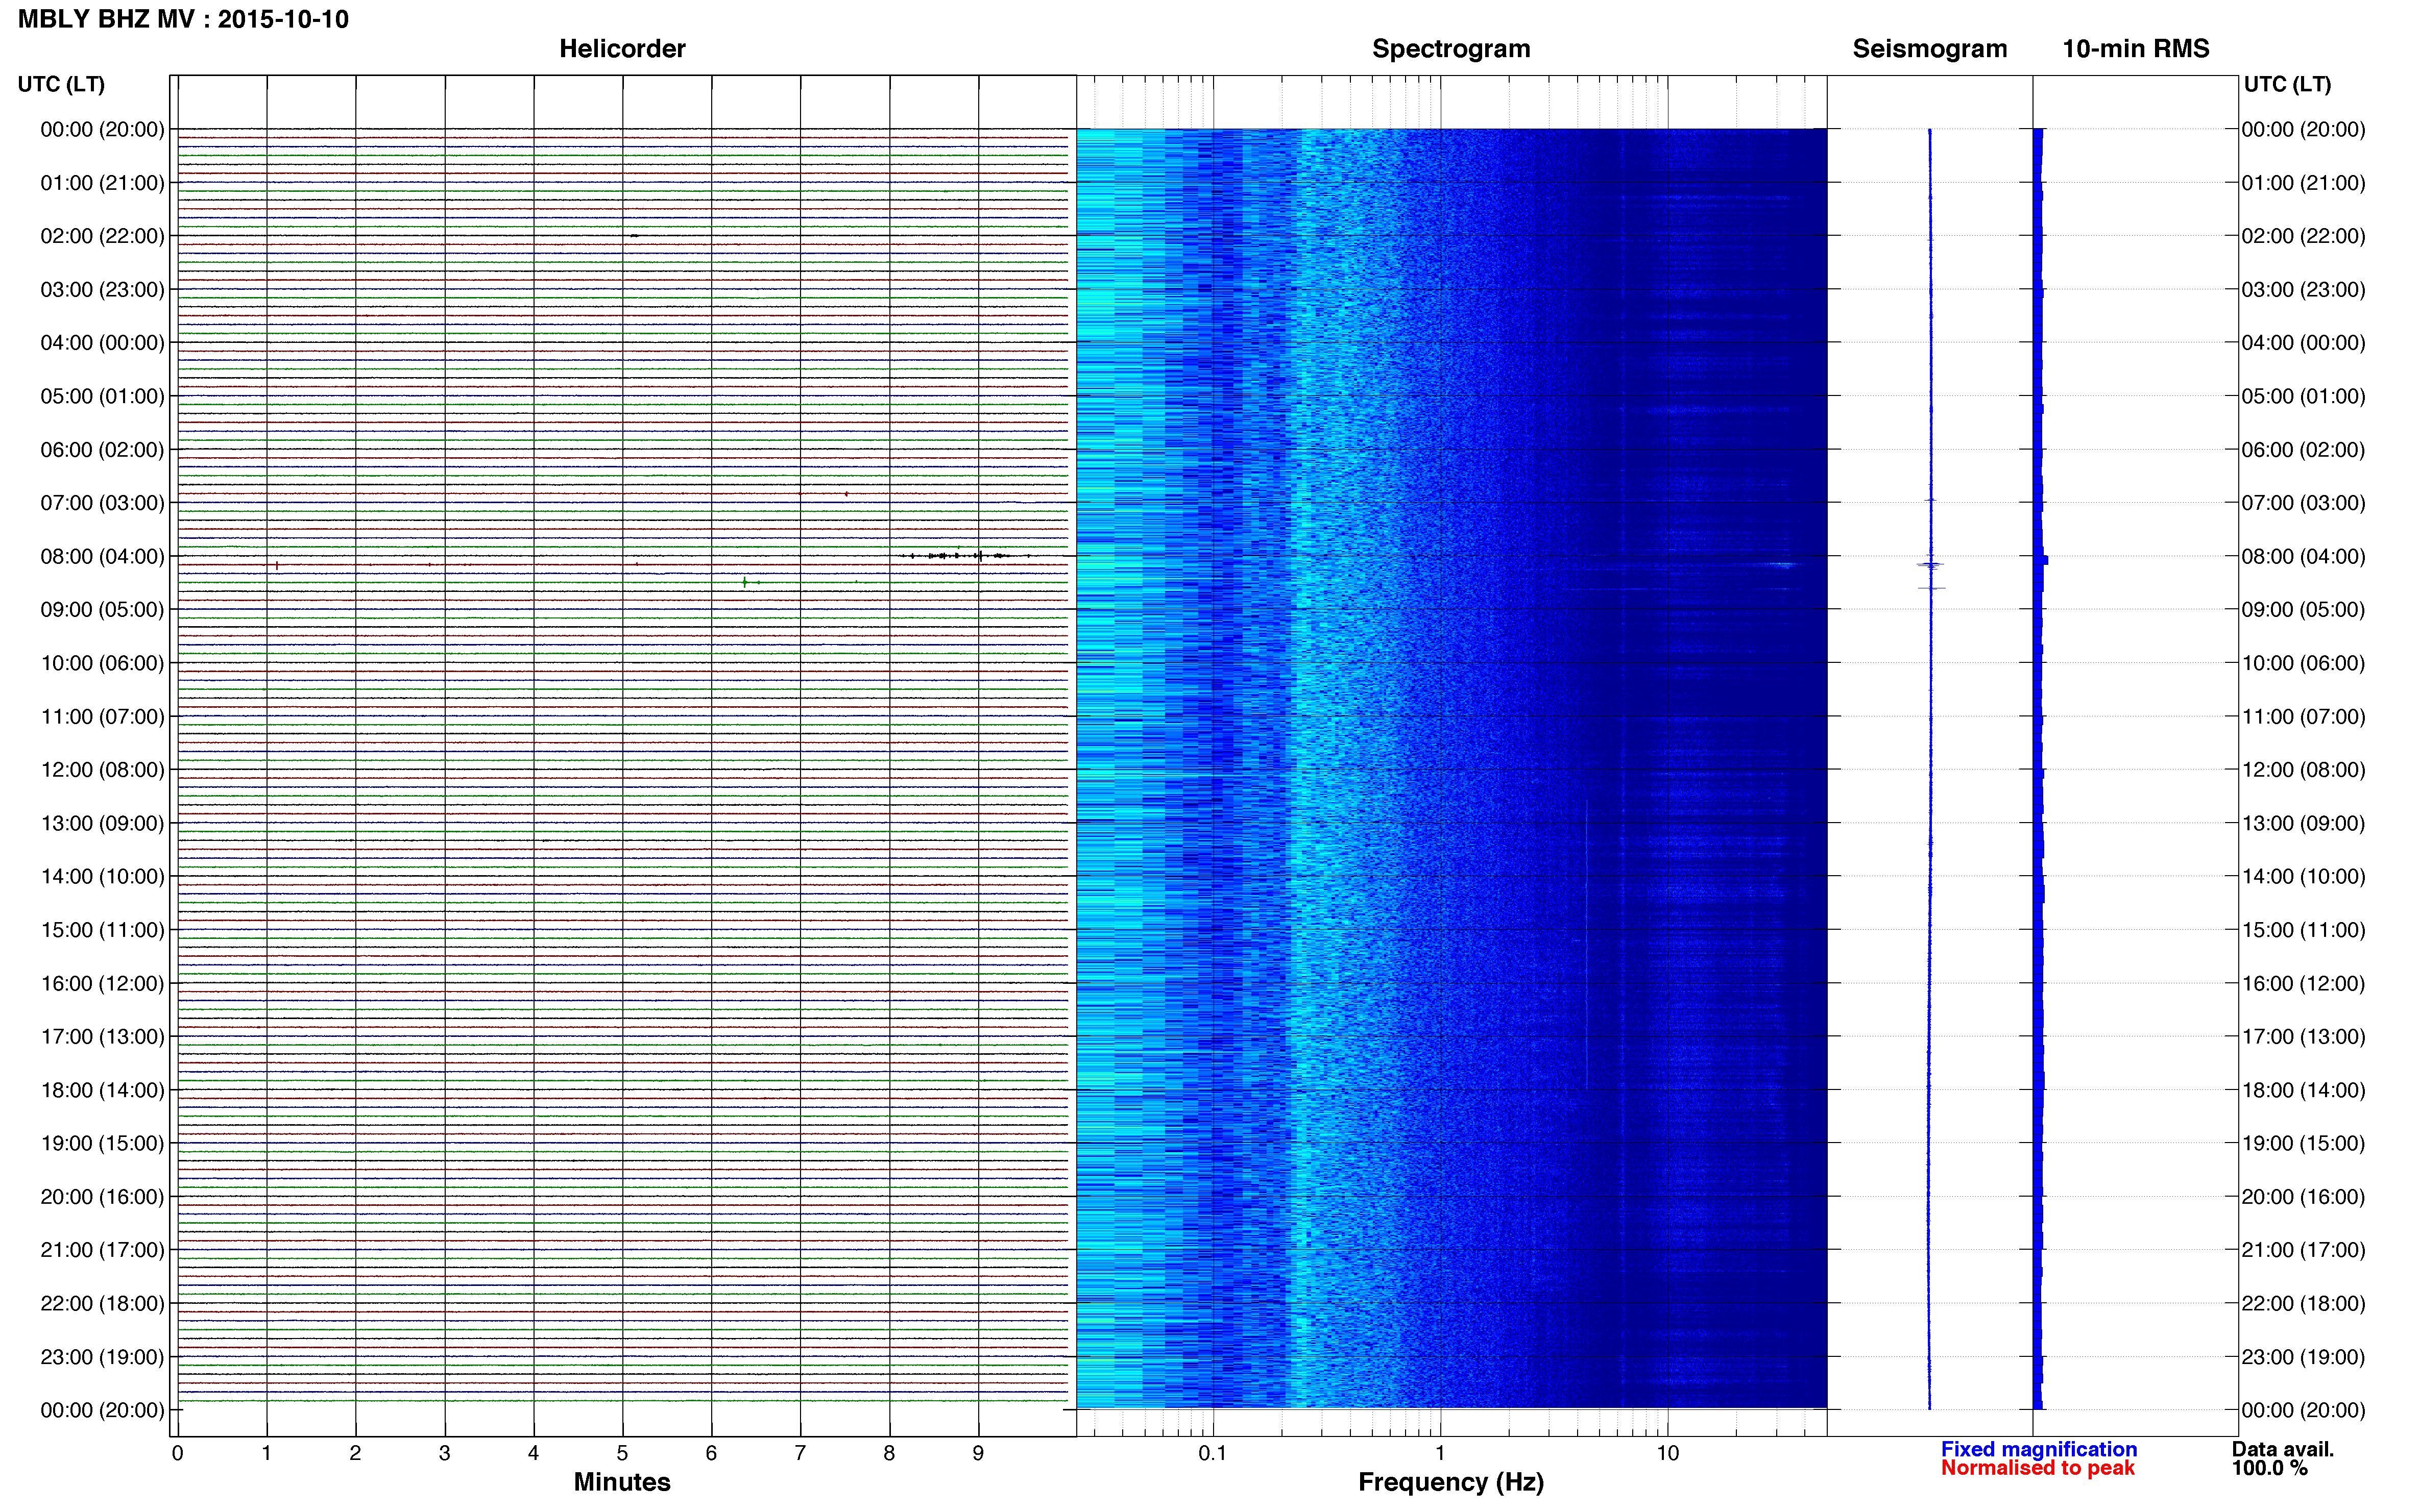This screenshot has width=2420, height=1512.
Task: Click '14:00 (10:00)' on the helicorder axis
Action: pos(102,877)
